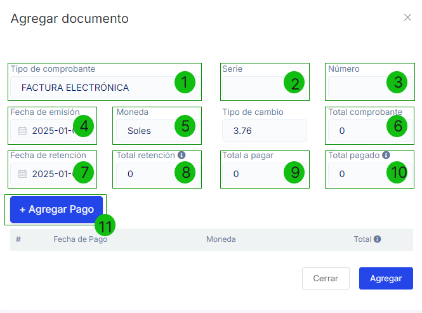The height and width of the screenshot is (313, 422).
Task: Click the Cerrar button
Action: click(326, 279)
